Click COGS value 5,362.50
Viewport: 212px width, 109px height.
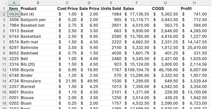165,14
